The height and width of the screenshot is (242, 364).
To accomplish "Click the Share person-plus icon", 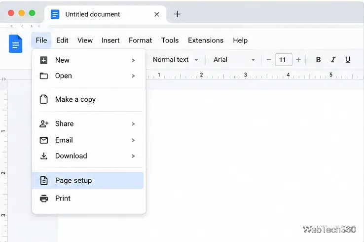I will 44,123.
